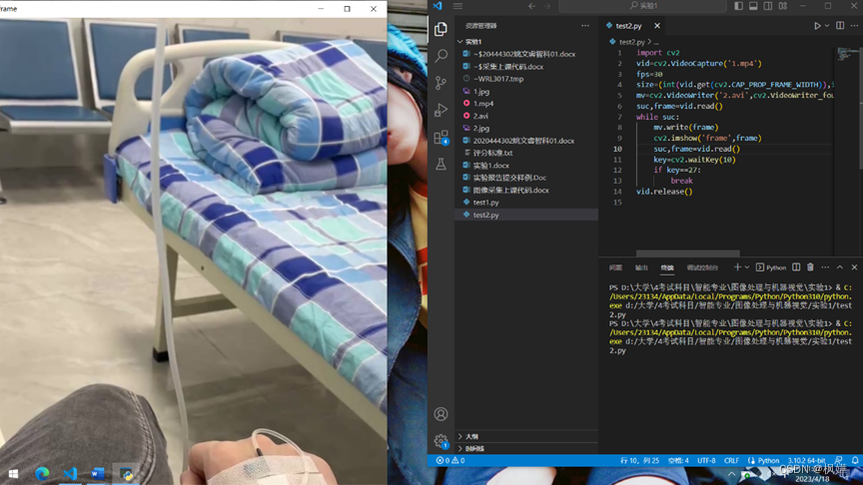
Task: Open the Manage gear settings
Action: point(440,440)
